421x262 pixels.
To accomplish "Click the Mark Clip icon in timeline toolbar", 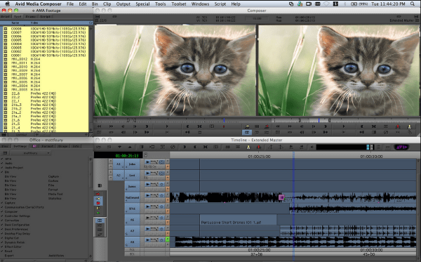I will 205,147.
